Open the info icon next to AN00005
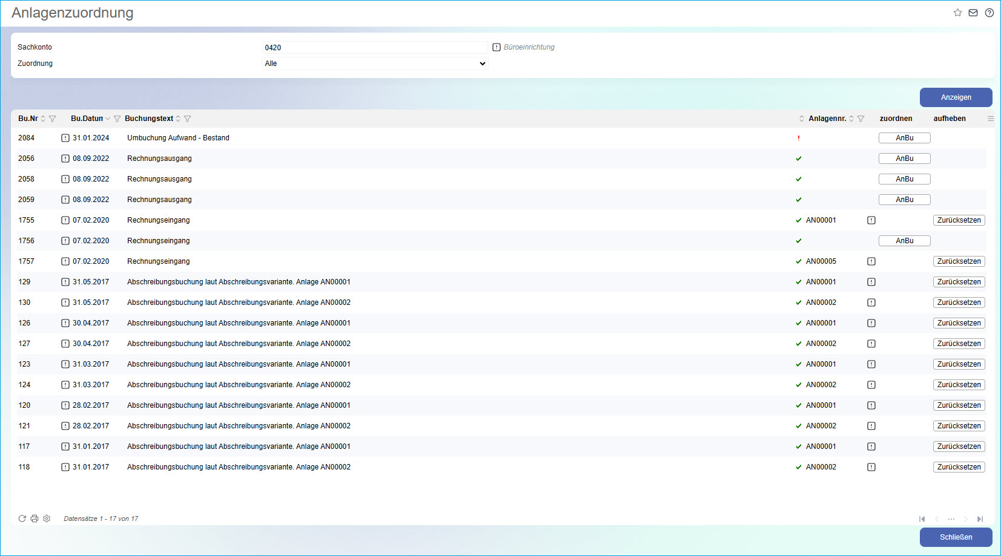This screenshot has height=556, width=1001. point(871,261)
